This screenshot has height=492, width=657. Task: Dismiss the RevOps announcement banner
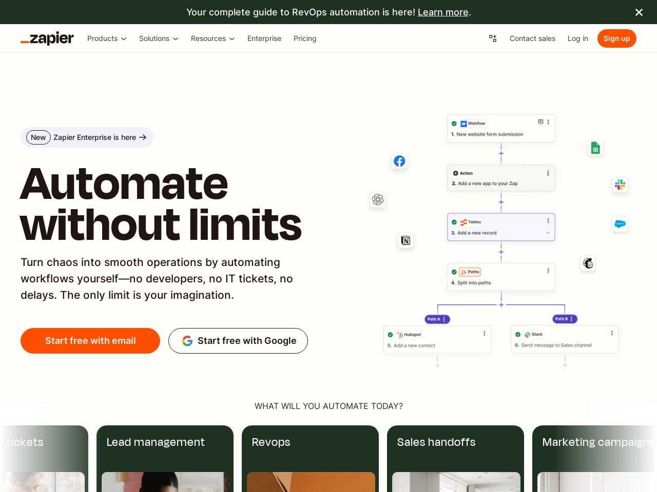pyautogui.click(x=639, y=12)
